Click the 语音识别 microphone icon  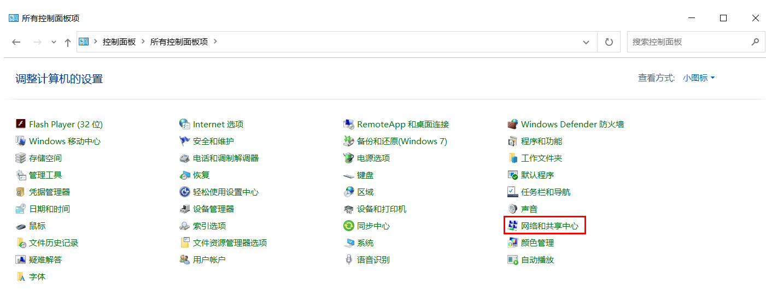point(349,259)
